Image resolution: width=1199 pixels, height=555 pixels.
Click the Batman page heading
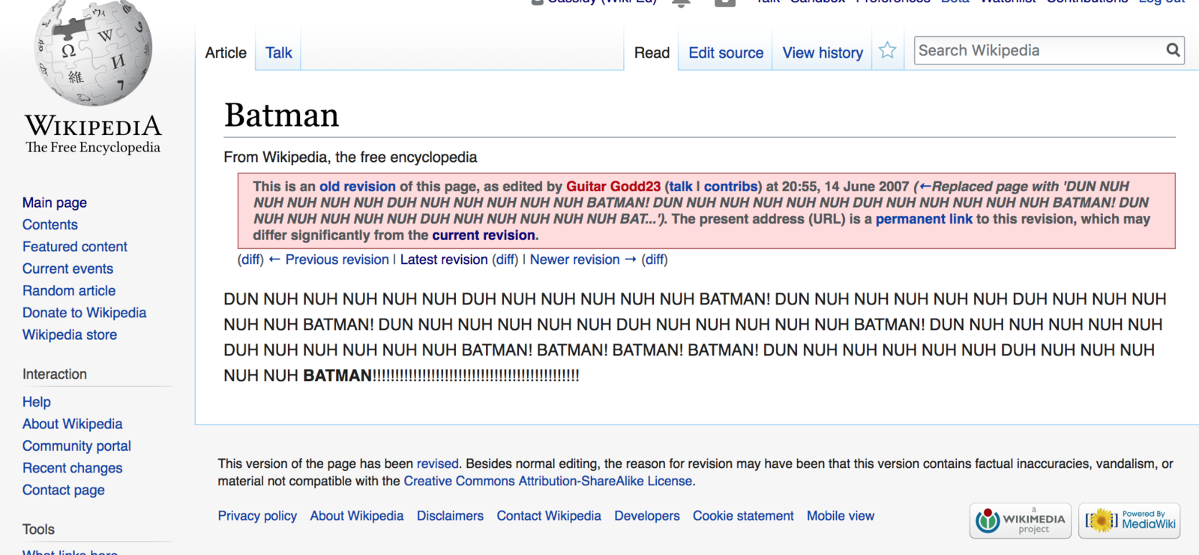click(282, 115)
